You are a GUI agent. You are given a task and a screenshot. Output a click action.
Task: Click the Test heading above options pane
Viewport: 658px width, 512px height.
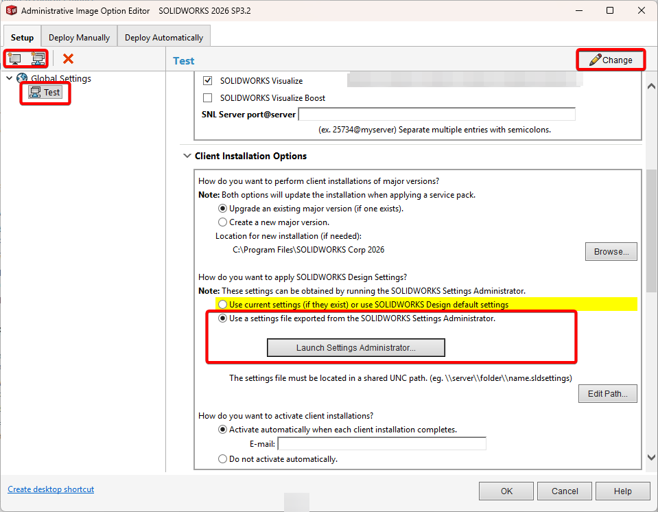(x=184, y=61)
